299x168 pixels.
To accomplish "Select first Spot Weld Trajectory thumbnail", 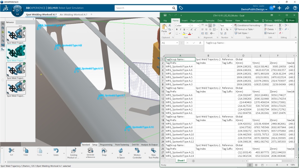I will point(16,34).
